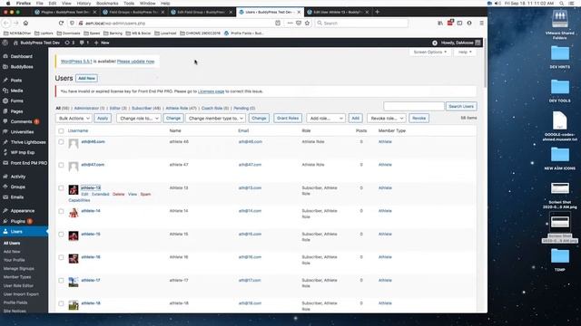This screenshot has height=326, width=581.
Task: Open Pages in admin sidebar
Action: click(16, 111)
